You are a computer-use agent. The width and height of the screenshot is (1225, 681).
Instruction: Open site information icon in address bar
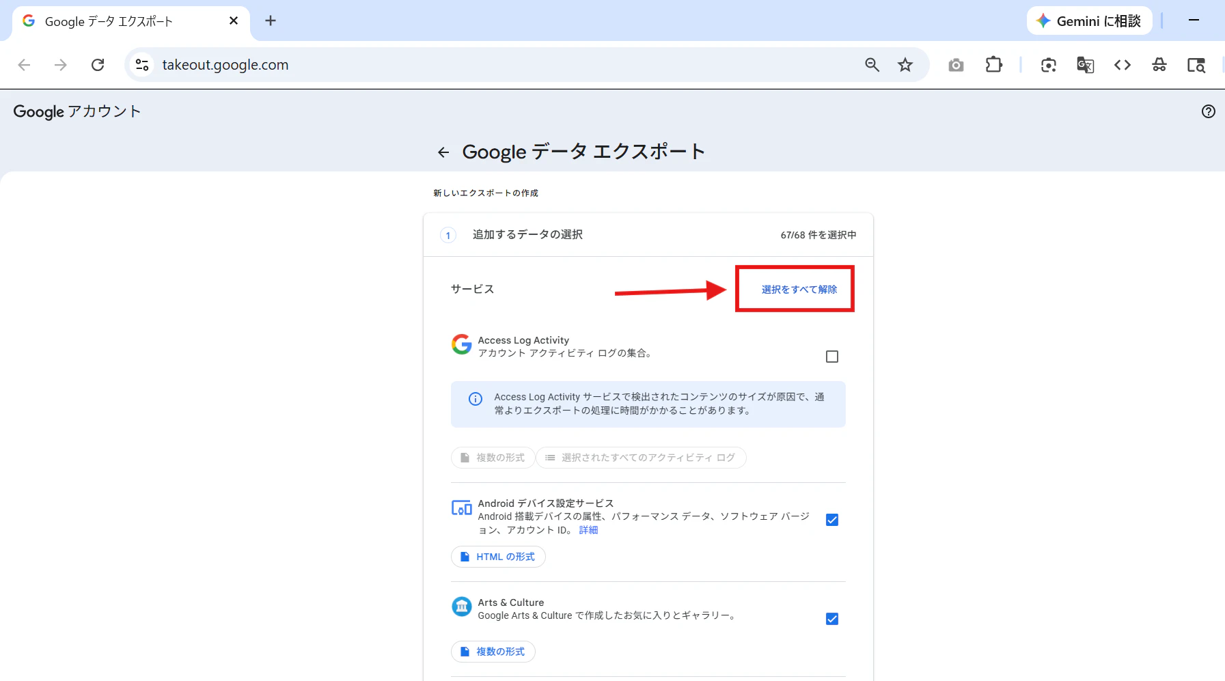[x=142, y=65]
